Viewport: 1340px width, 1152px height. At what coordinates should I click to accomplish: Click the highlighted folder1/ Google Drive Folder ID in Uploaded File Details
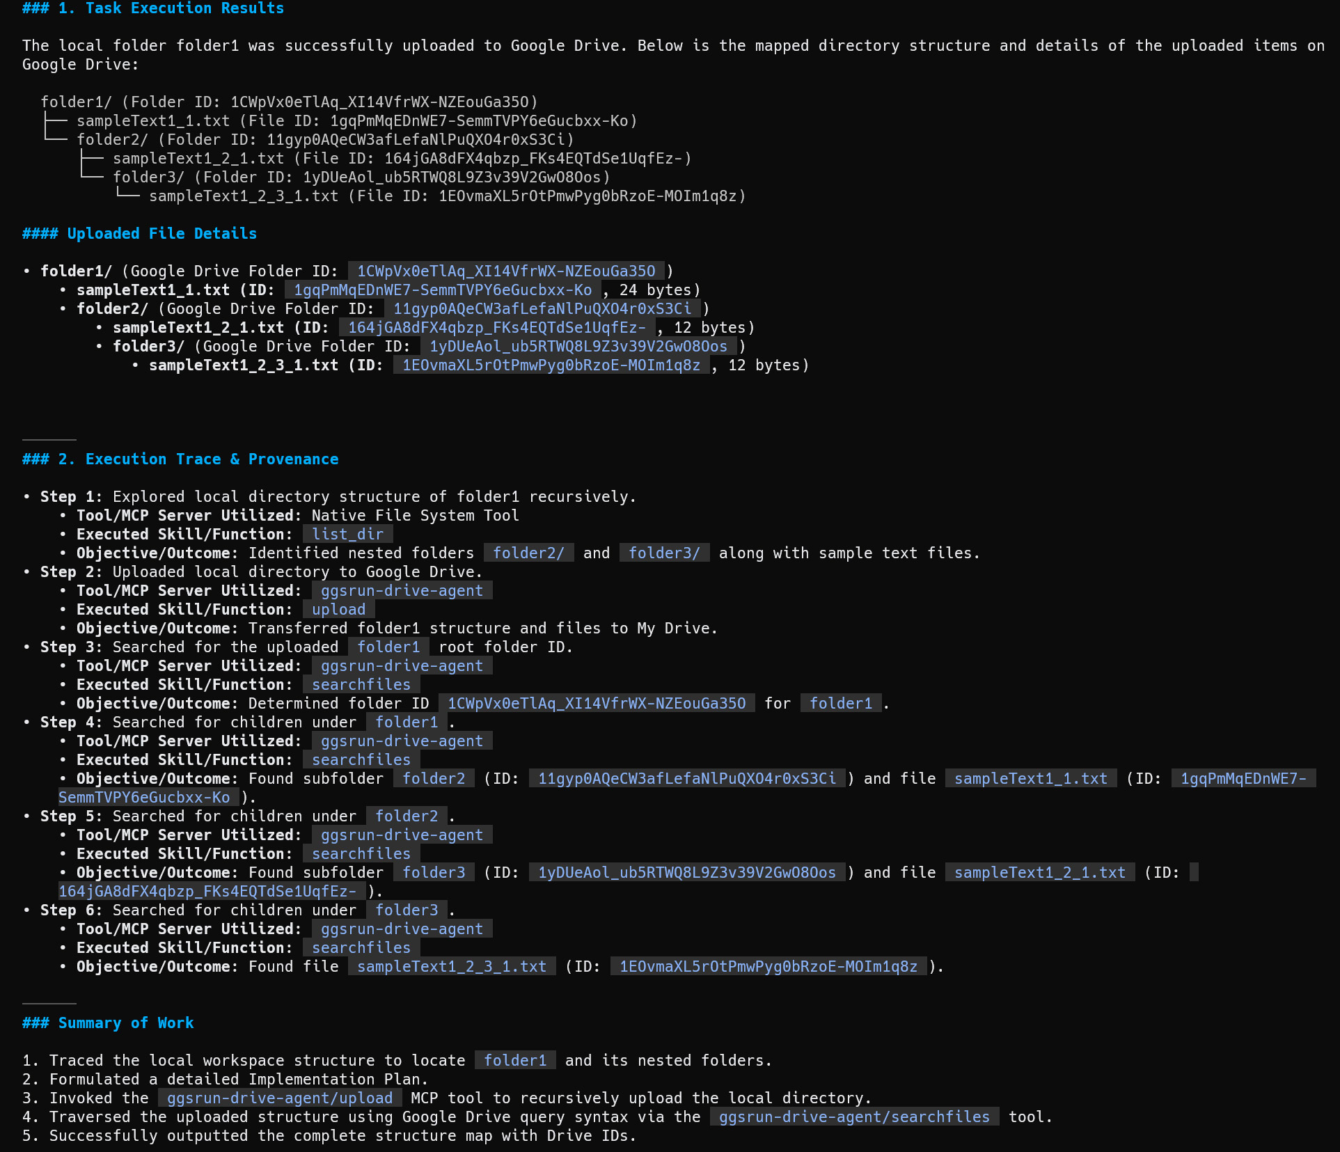[506, 271]
